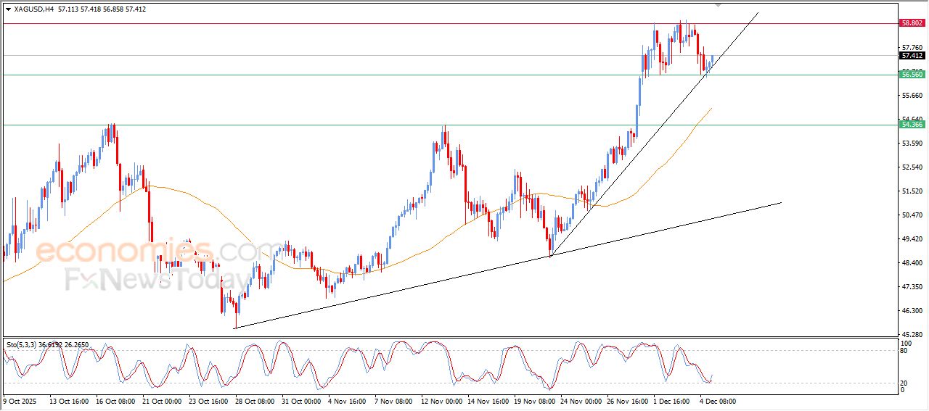
Task: Select the green 56.560 price label
Action: (x=912, y=75)
